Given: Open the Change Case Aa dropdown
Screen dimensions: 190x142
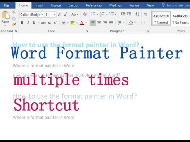Looking at the screenshot, I should pyautogui.click(x=75, y=14).
